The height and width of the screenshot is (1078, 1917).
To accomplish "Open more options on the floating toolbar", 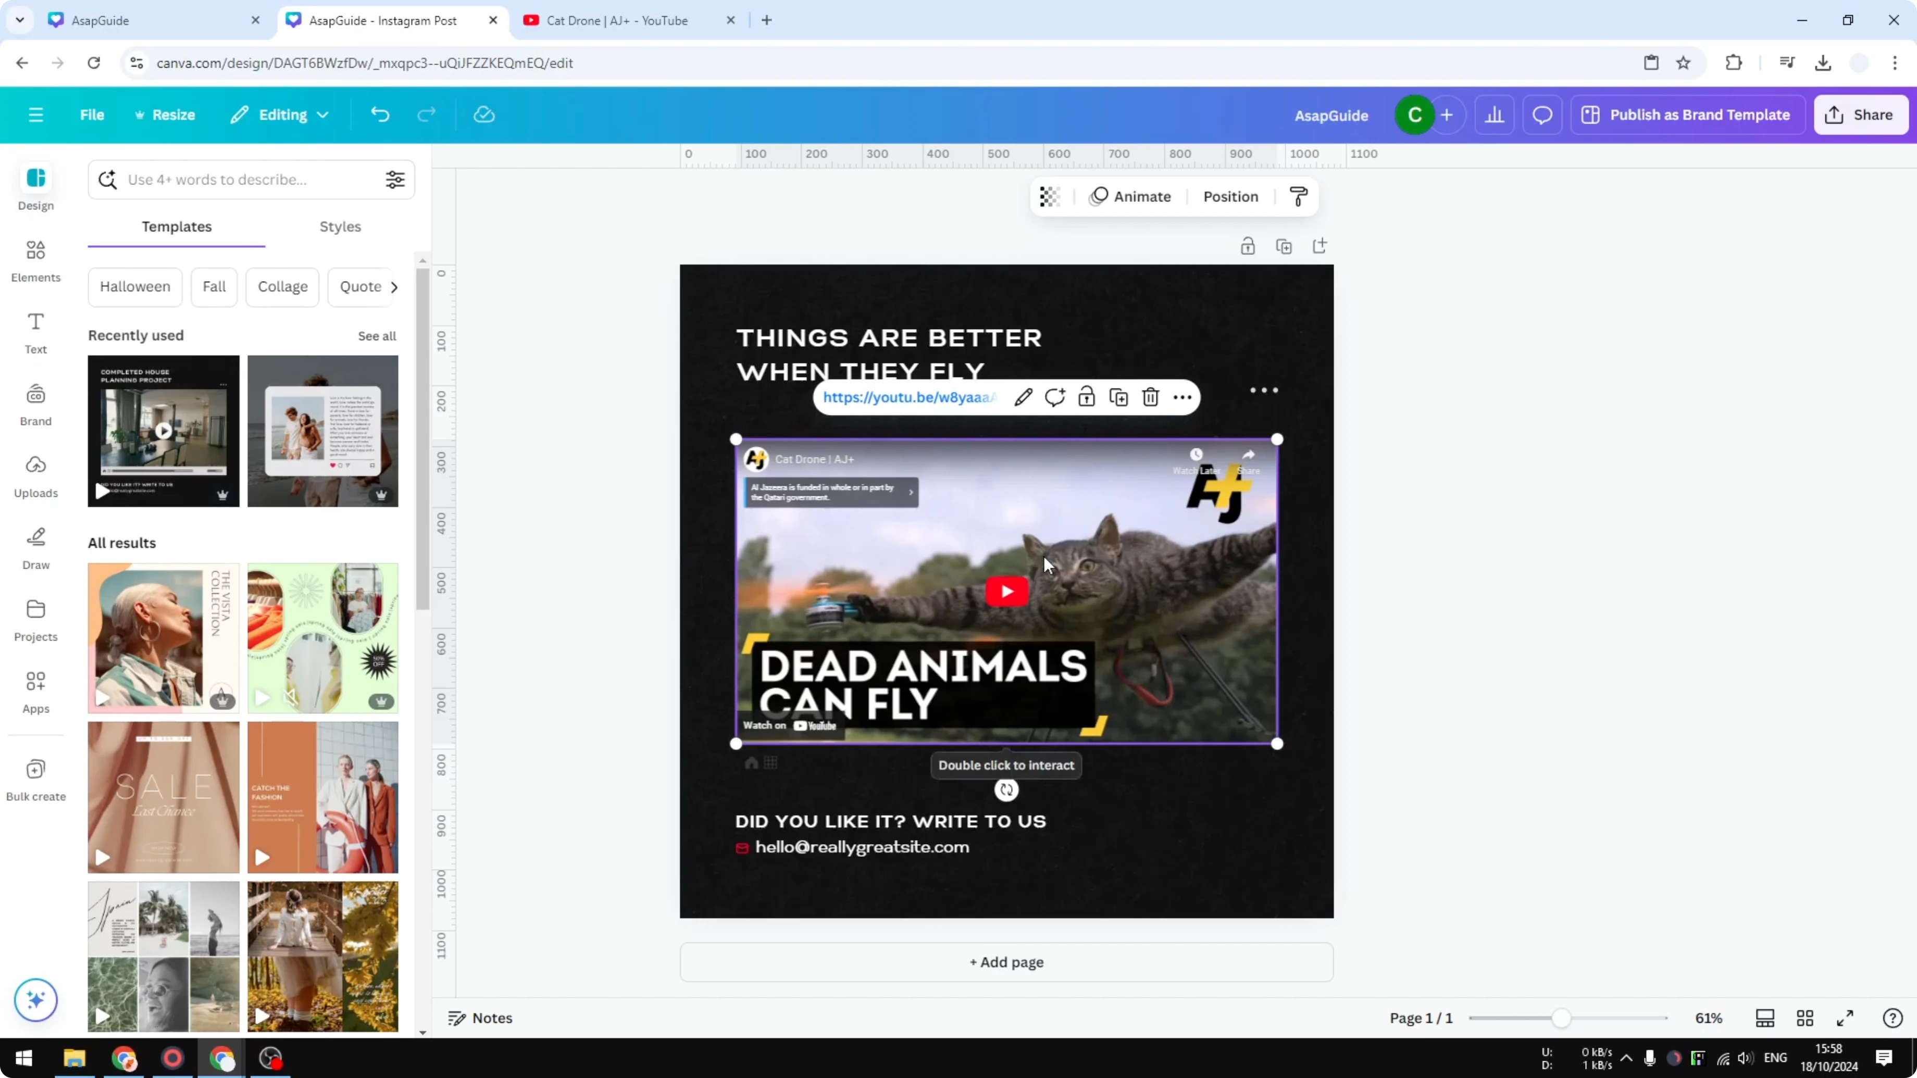I will click(1182, 397).
